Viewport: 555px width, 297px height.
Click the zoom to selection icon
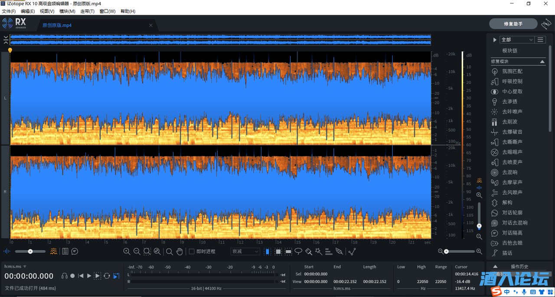click(x=147, y=251)
